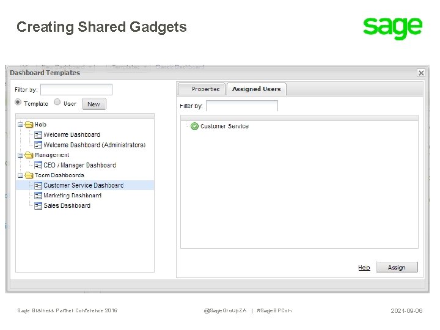Image resolution: width=440 pixels, height=330 pixels.
Task: Focus the left Filter by input field
Action: [76, 90]
